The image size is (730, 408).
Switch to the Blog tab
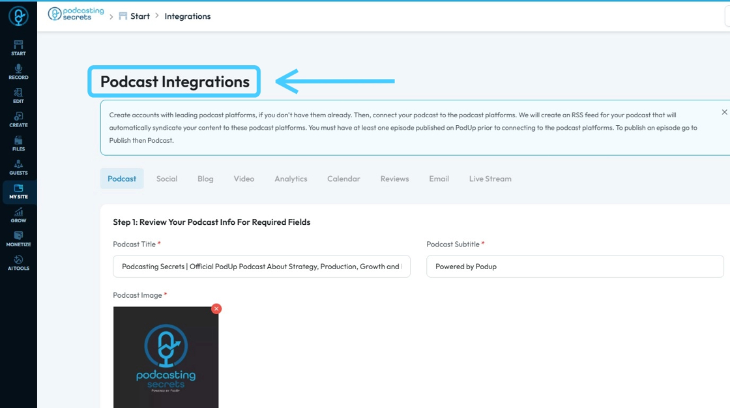coord(205,179)
